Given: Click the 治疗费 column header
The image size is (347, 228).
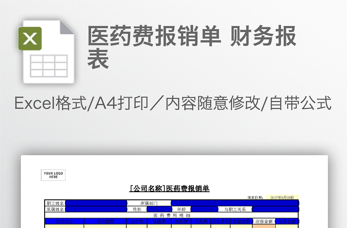Looking at the screenshot, I should [x=137, y=221].
